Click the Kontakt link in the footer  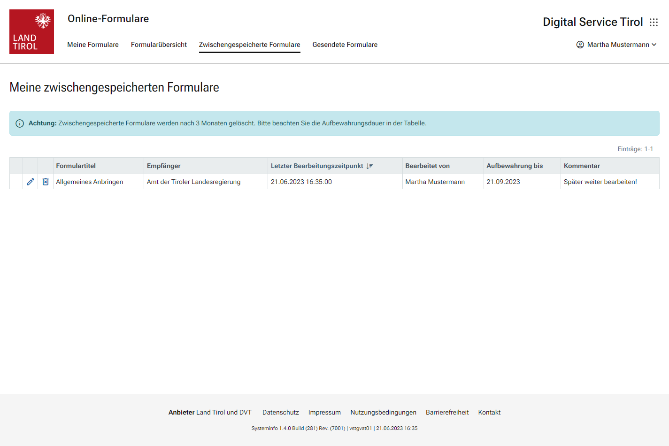489,412
